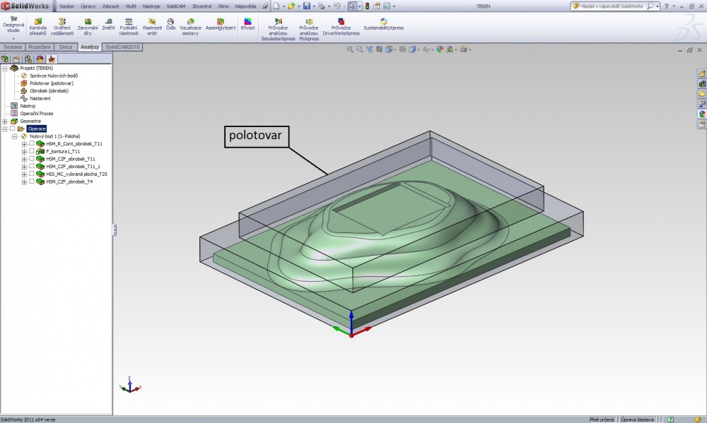707x423 pixels.
Task: Open the Save button dropdown arrow
Action: [314, 6]
